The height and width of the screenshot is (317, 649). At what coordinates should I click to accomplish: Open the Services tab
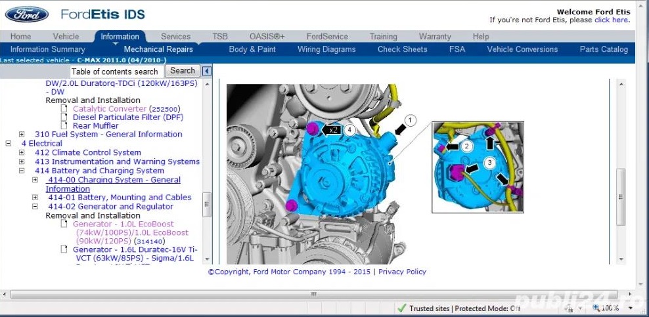(x=175, y=36)
